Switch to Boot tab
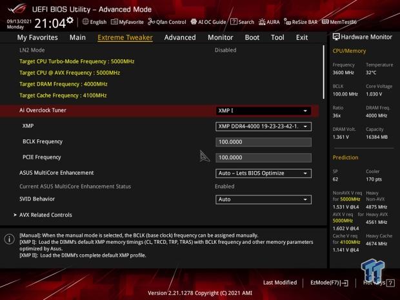The height and width of the screenshot is (300, 400). pyautogui.click(x=252, y=37)
